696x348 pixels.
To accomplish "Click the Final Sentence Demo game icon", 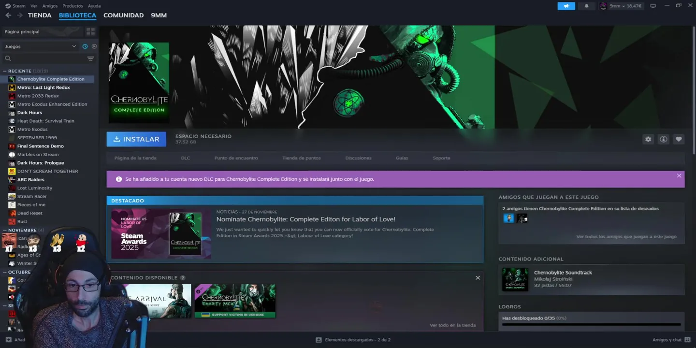I will click(x=12, y=146).
